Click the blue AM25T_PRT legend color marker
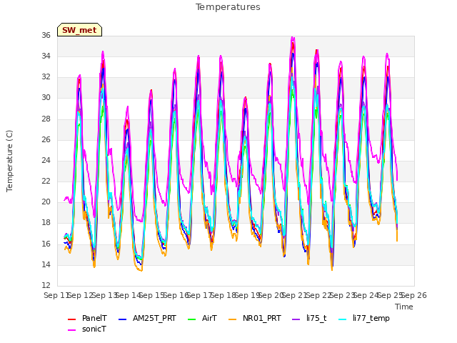Screen dimensions: 457x343 (123, 319)
